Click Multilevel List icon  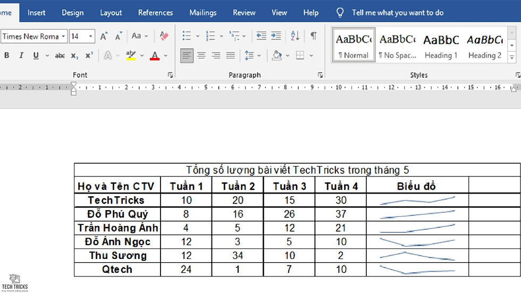click(x=234, y=36)
